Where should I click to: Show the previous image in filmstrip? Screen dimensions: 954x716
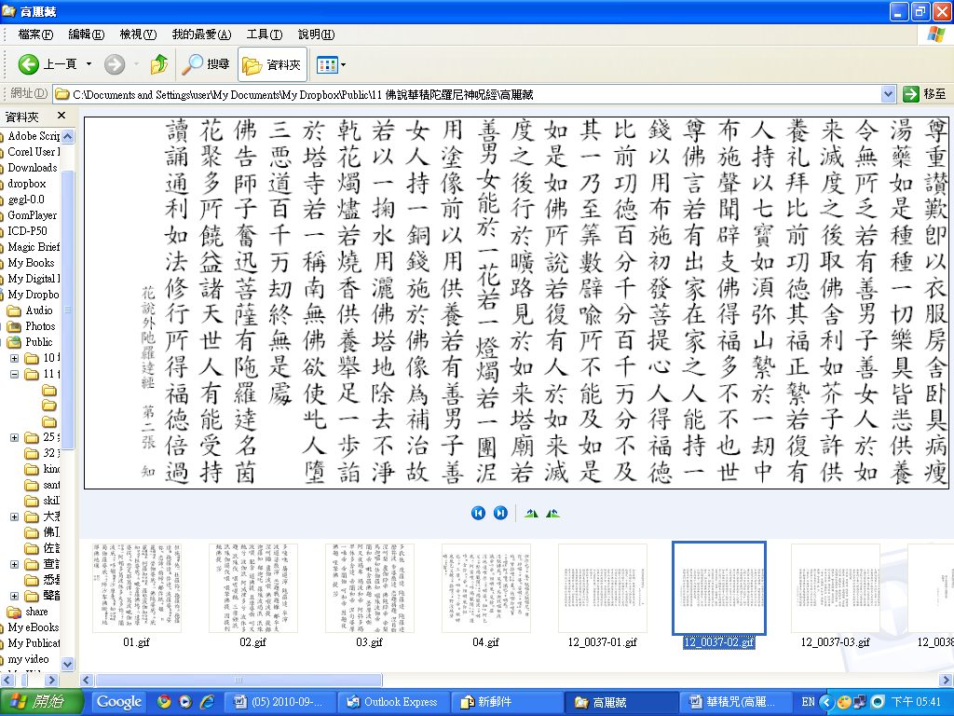pos(478,513)
